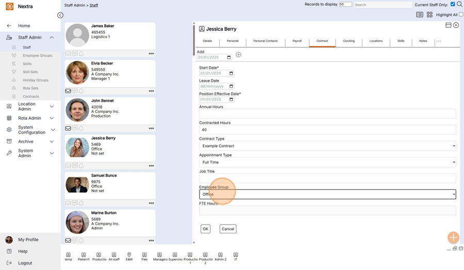Open Leave Date calendar picker icon
The image size is (464, 270).
[x=231, y=87]
